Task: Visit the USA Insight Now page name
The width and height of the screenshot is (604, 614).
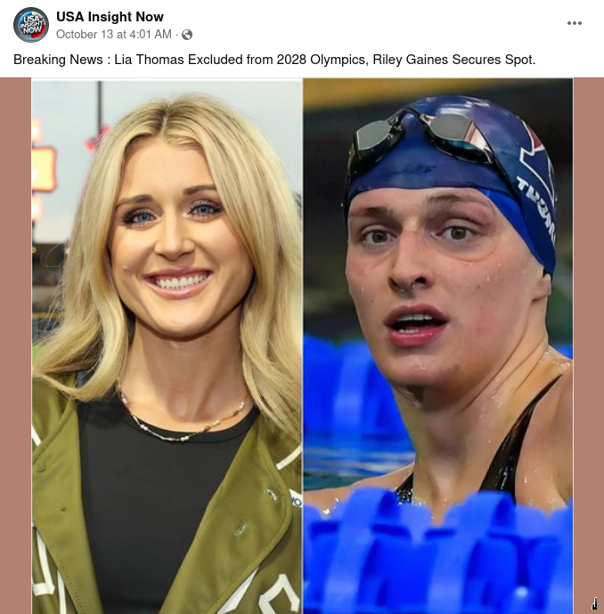Action: click(x=110, y=17)
